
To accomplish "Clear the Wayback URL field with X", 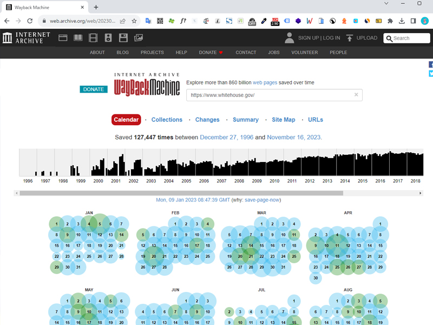I will 356,95.
